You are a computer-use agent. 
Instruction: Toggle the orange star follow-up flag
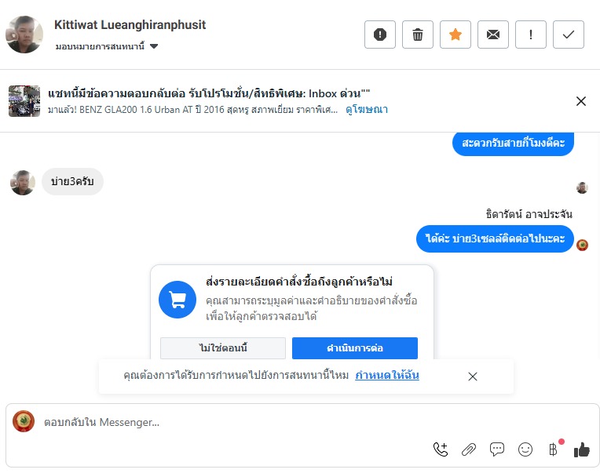click(x=455, y=35)
